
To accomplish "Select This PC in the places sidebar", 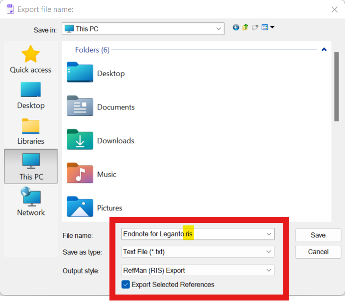I will coord(31,167).
